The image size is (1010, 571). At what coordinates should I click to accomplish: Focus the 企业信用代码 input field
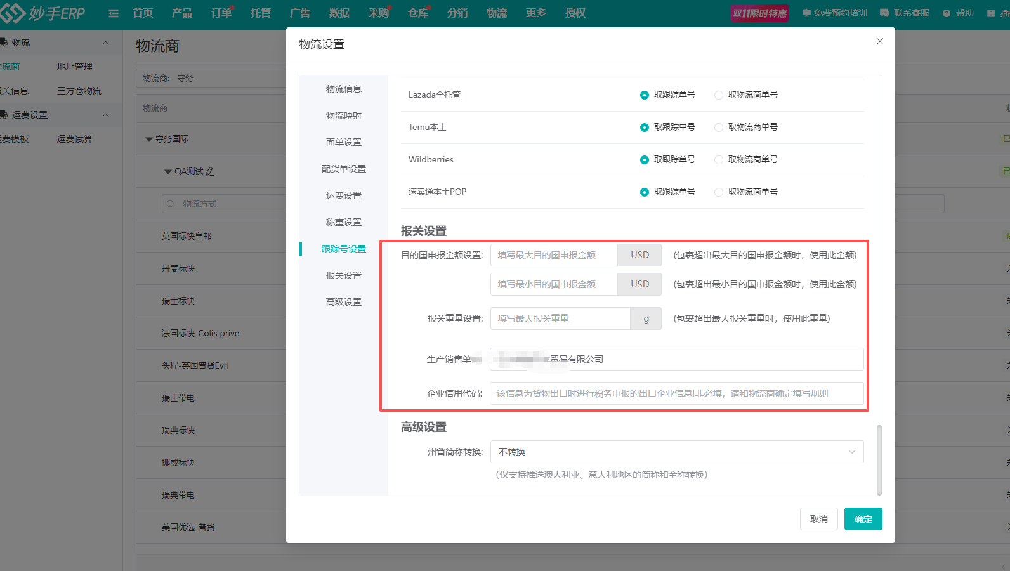(676, 393)
